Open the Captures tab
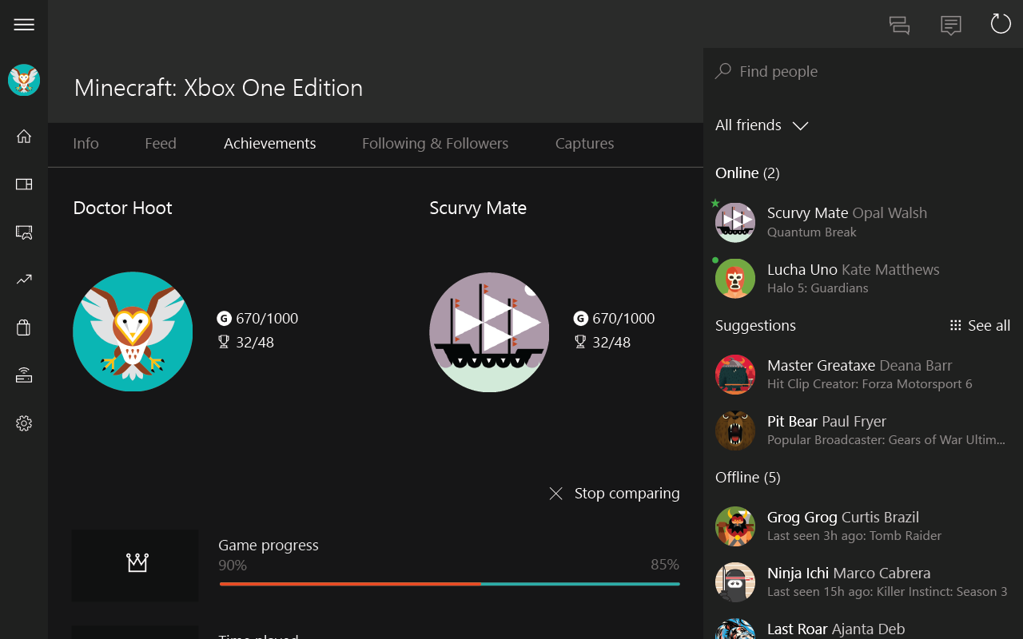1023x639 pixels. [584, 143]
